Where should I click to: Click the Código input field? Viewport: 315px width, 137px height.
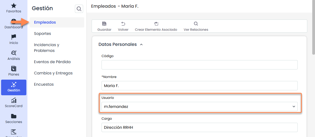tap(199, 65)
